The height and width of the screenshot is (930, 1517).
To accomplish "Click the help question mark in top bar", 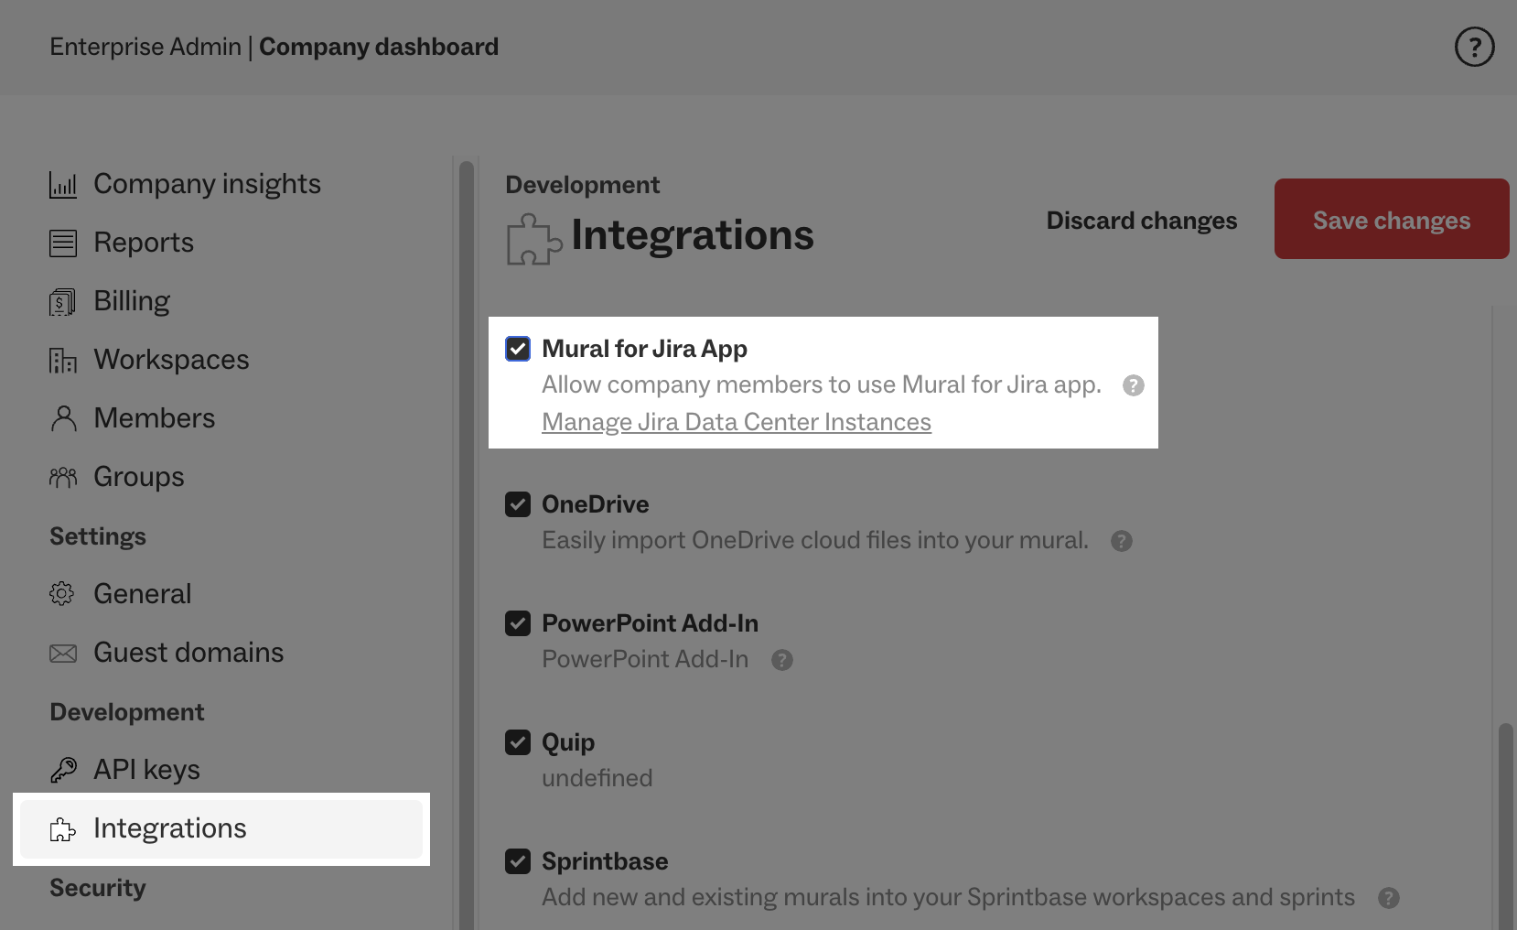I will [1474, 47].
